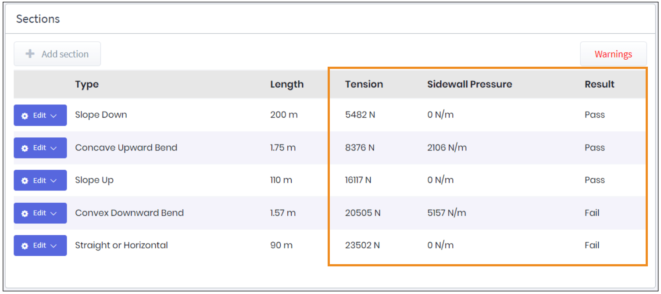Expand Edit chevron for Straight or Horizontal

(x=54, y=246)
